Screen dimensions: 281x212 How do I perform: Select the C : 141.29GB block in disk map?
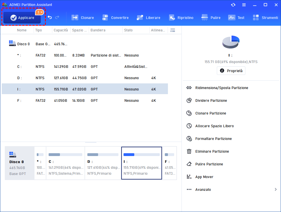(x=65, y=163)
